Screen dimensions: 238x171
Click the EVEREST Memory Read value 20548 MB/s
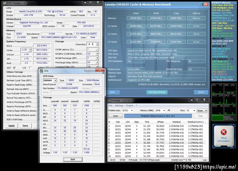pos(136,18)
